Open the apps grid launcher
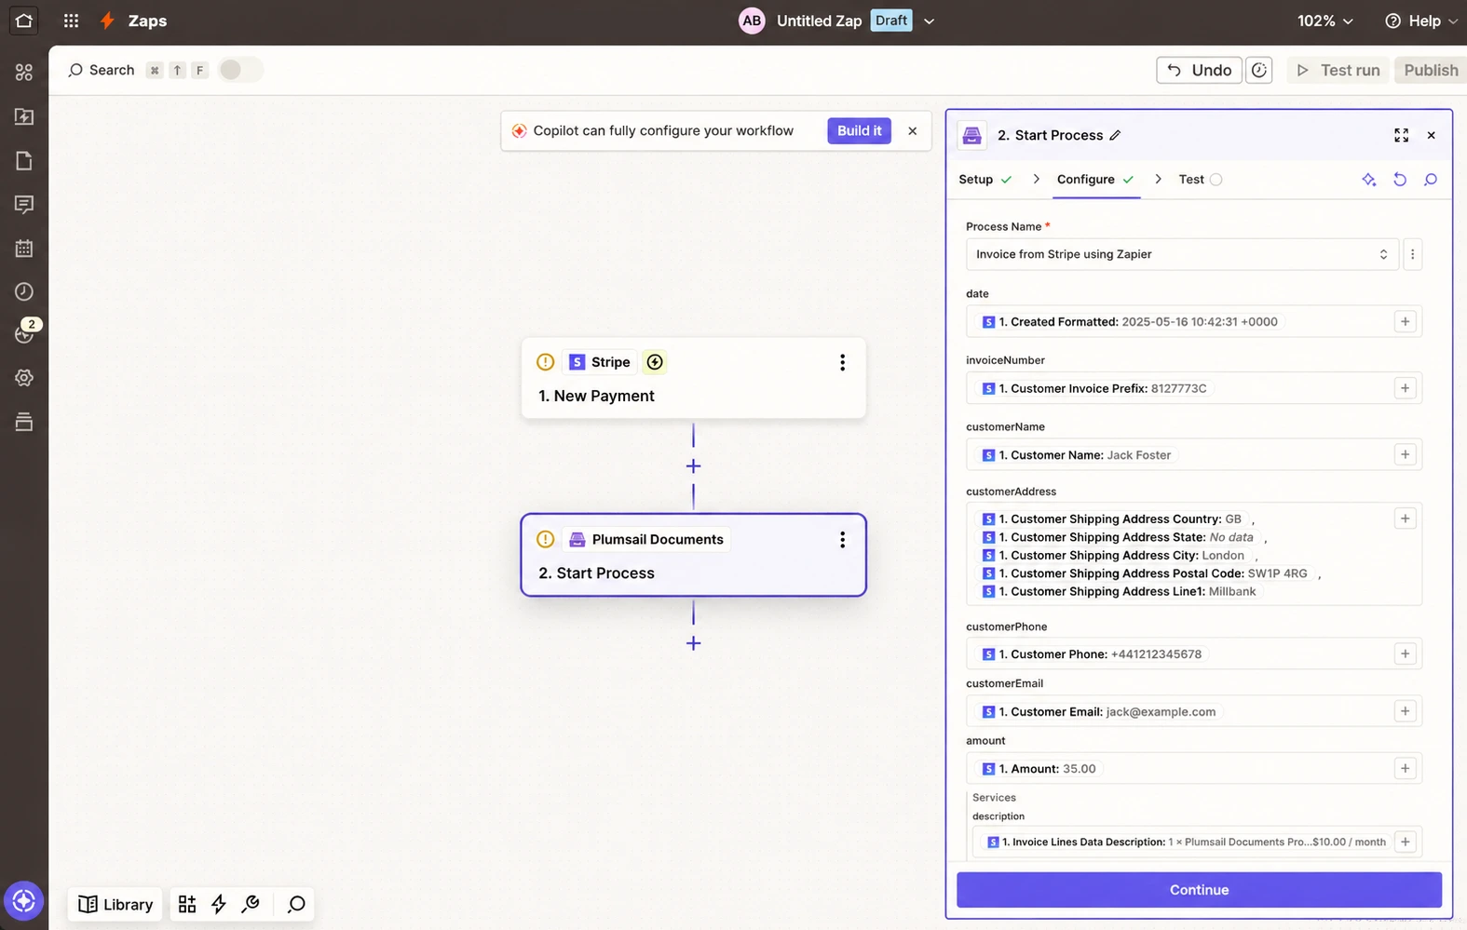 [71, 20]
